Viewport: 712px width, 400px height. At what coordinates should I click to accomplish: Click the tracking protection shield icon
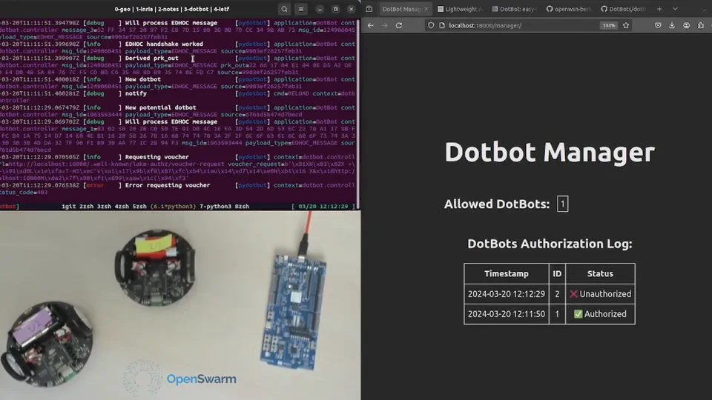pyautogui.click(x=431, y=25)
